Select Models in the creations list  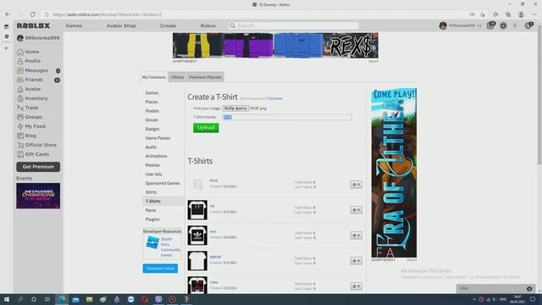click(152, 111)
